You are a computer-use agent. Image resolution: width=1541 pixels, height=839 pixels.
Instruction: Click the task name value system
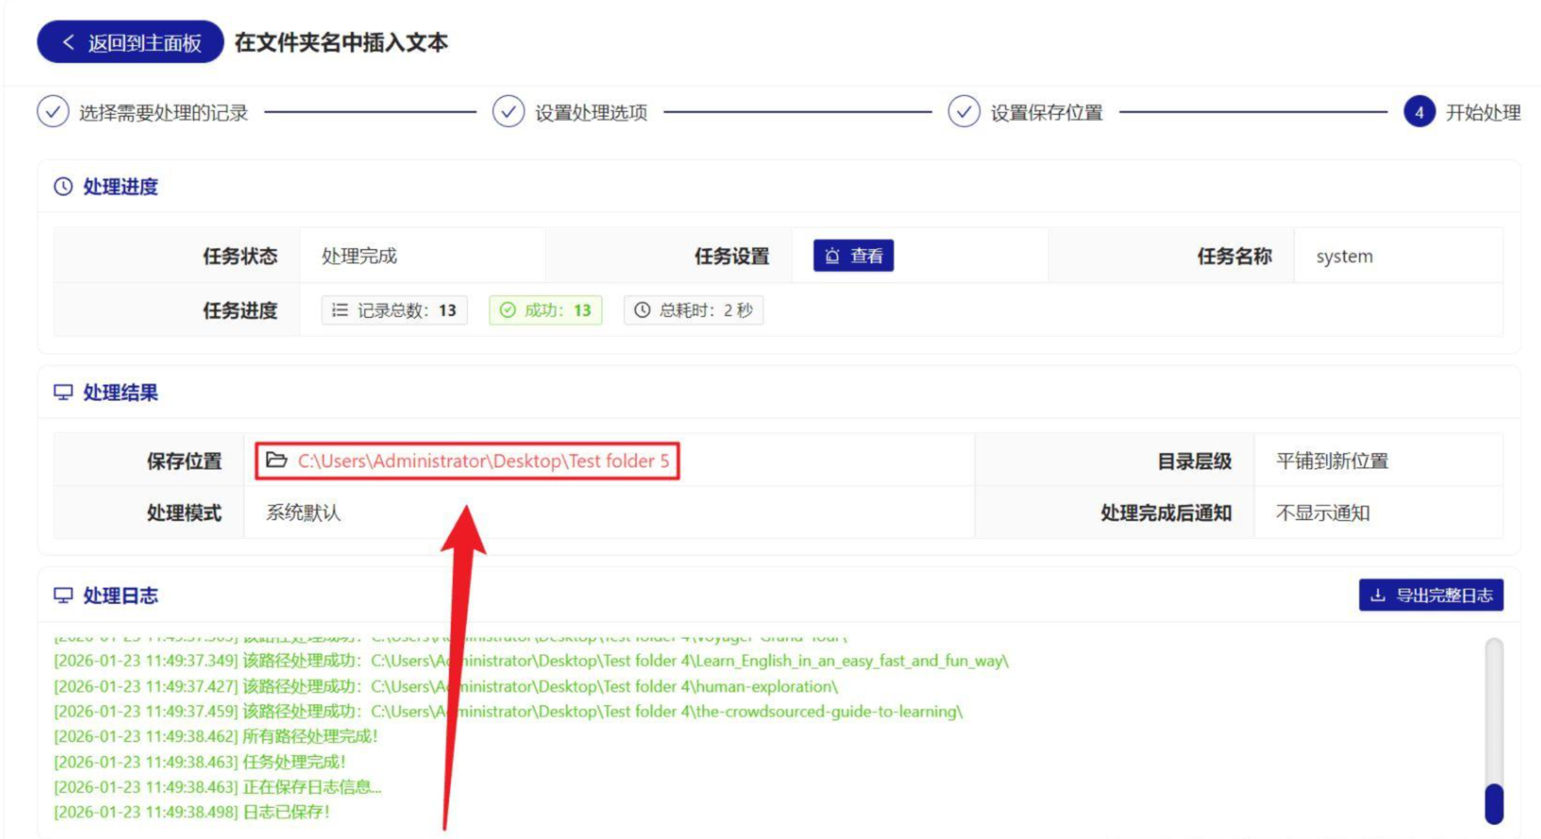1343,256
